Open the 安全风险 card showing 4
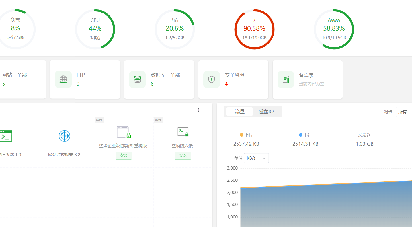The image size is (412, 227). pos(233,79)
